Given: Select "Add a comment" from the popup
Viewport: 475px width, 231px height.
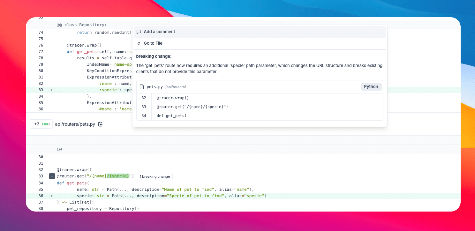Looking at the screenshot, I should tap(159, 32).
